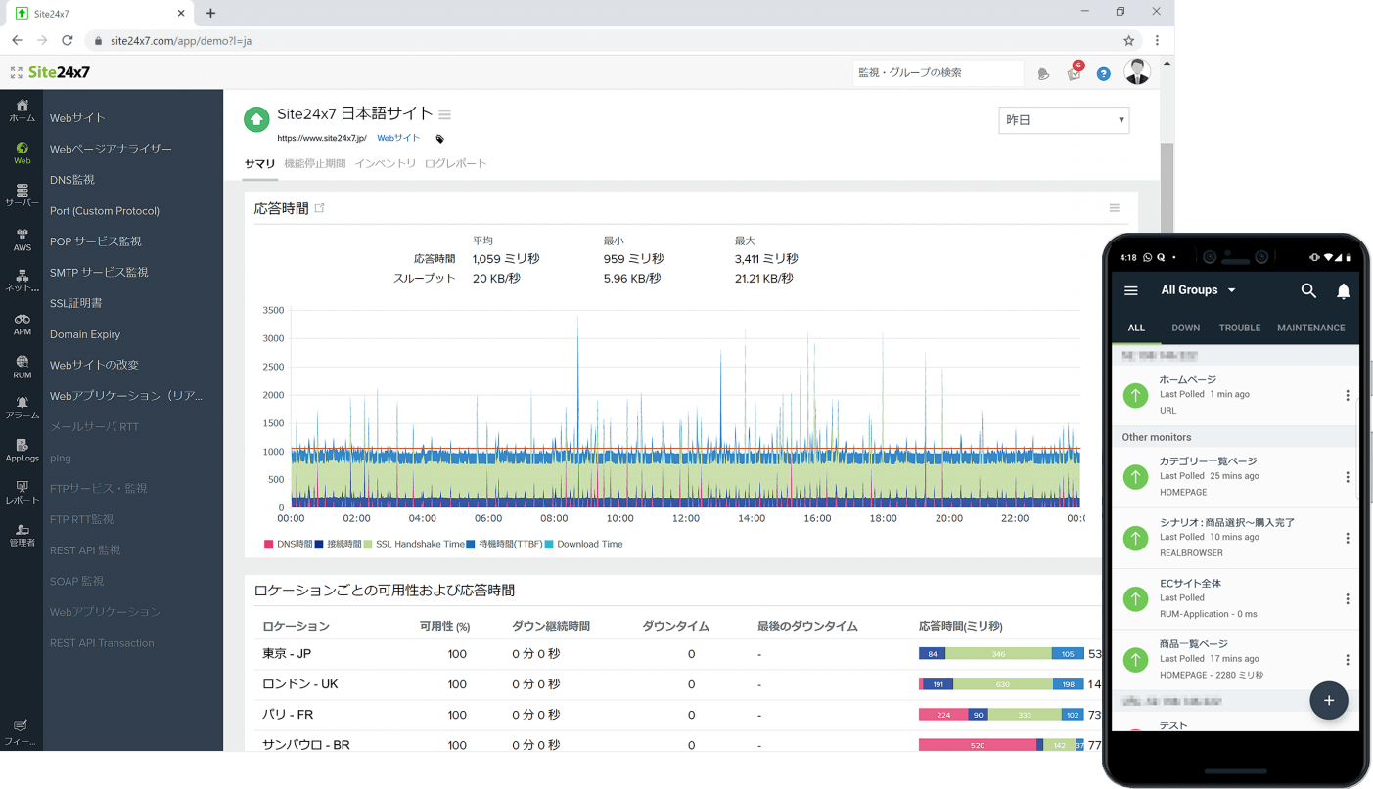Expand the All Groups dropdown on the phone
This screenshot has height=789, width=1373.
[1196, 289]
